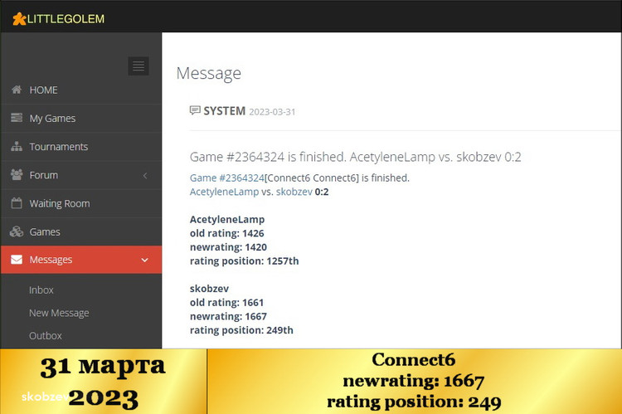Viewport: 622px width, 414px height.
Task: Toggle the hamburger sidebar menu button
Action: pos(138,66)
